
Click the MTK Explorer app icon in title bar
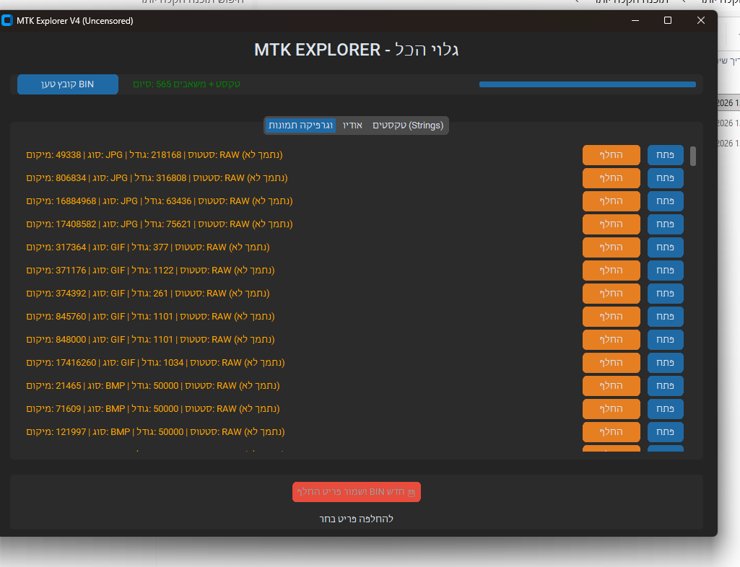pos(8,21)
